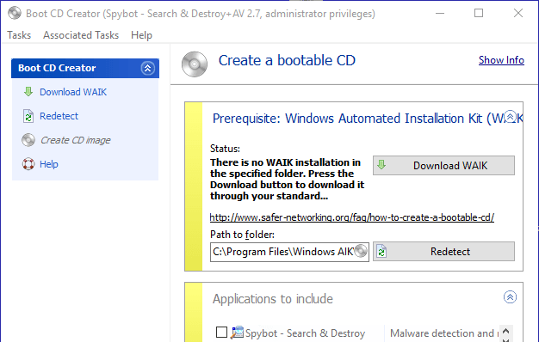Open the safer-networking.org bootable CD FAQ link
This screenshot has height=342, width=539.
pos(351,217)
